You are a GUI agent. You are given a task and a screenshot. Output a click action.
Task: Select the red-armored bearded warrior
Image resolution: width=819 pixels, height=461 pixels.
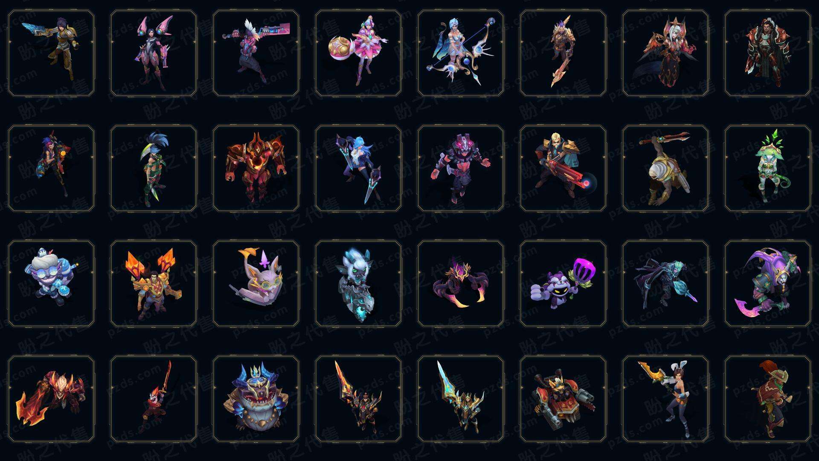point(768,53)
